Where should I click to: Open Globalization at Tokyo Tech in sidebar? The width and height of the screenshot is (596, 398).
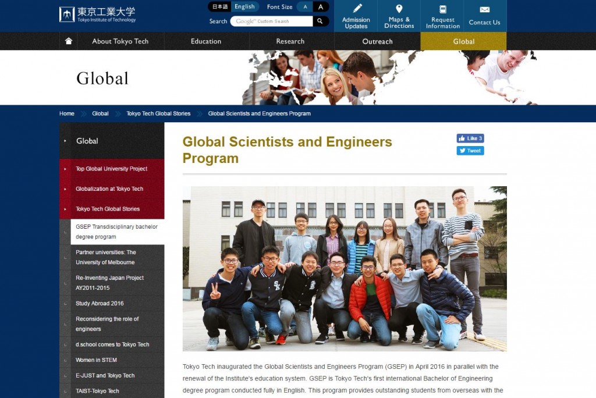112,189
